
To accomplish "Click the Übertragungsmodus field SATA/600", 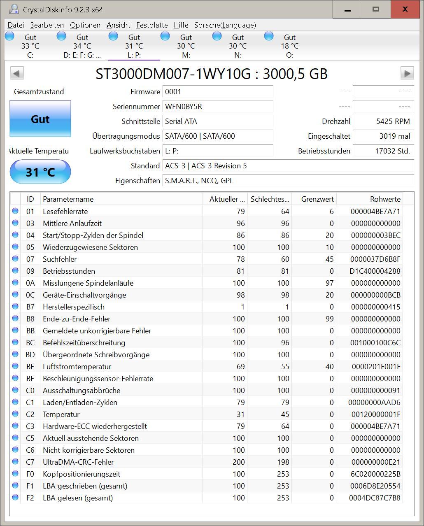I will pos(218,136).
